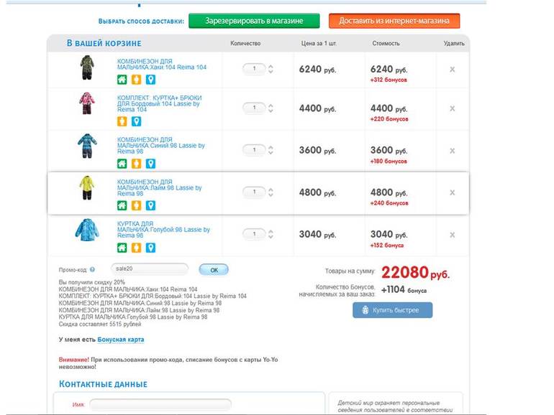Click the lime jumpsuit thumbnail image
The height and width of the screenshot is (415, 554).
[x=86, y=188]
